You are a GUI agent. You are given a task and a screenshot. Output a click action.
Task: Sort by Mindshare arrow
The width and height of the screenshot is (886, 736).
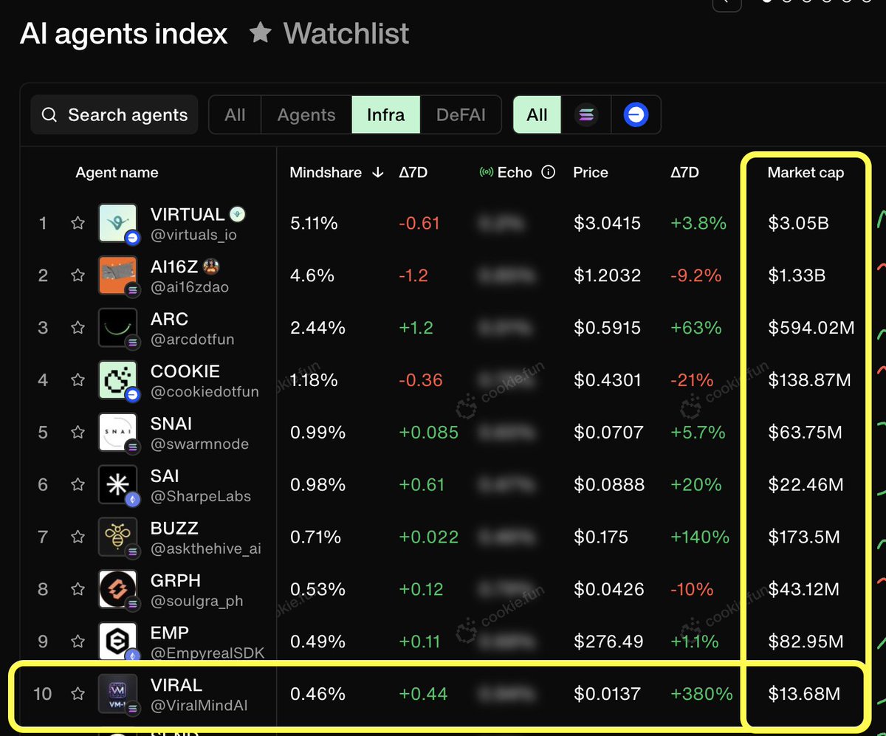(x=378, y=172)
